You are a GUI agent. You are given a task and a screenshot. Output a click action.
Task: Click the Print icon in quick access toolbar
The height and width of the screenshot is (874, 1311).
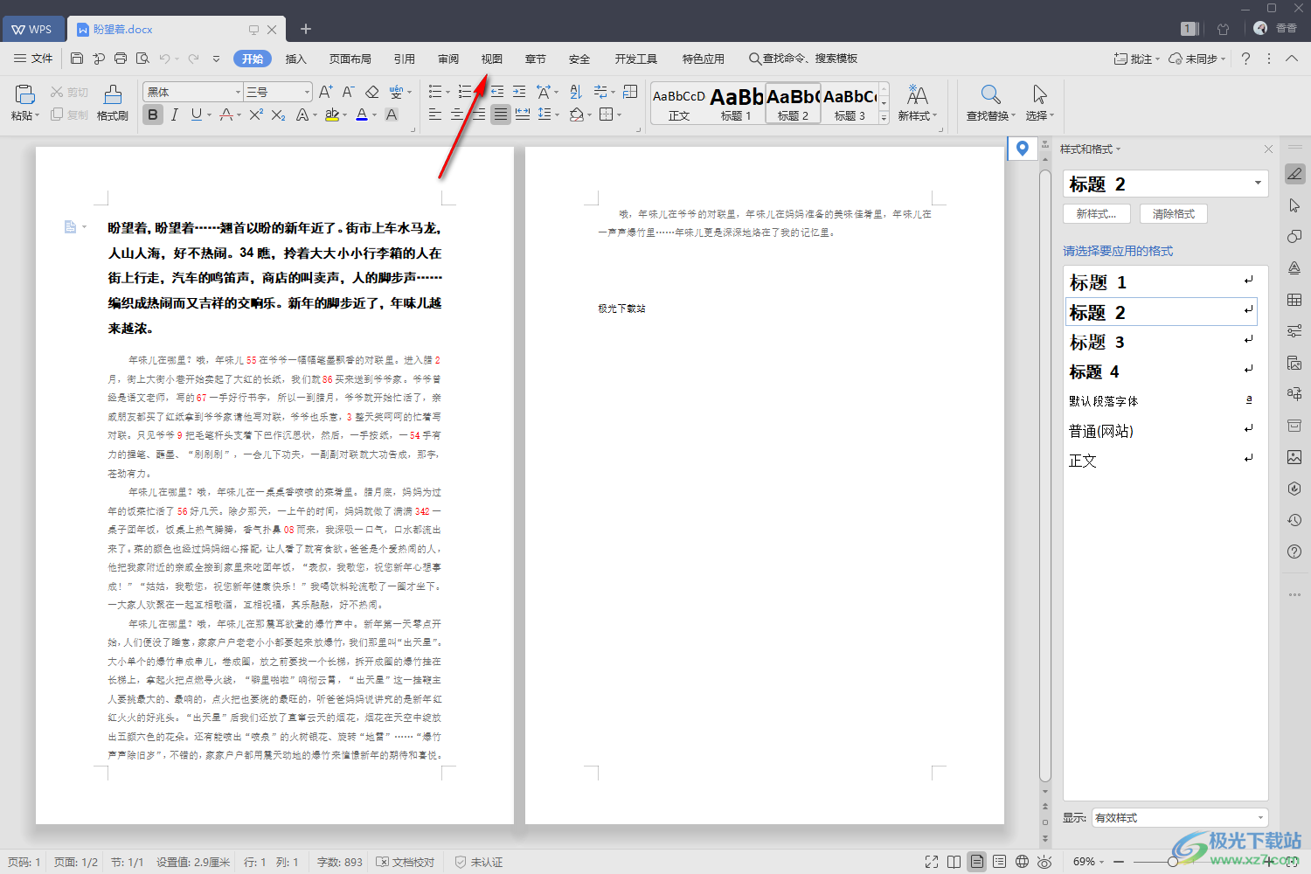pos(121,59)
